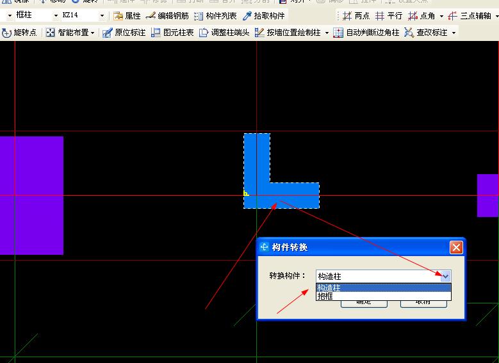
Task: Choose 抱框 in the dropdown list
Action: pyautogui.click(x=384, y=296)
